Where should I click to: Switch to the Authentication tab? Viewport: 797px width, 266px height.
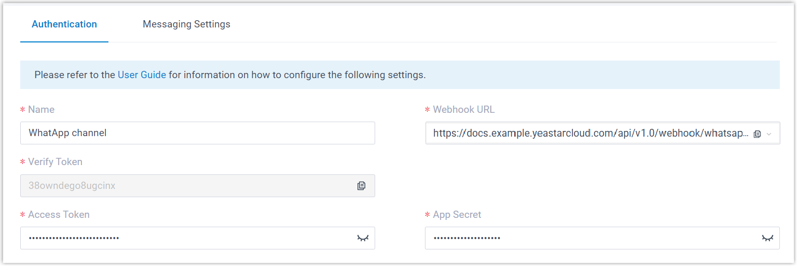(64, 24)
